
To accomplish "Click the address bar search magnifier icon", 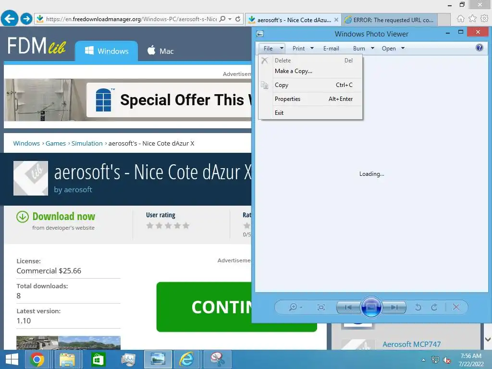I will [222, 19].
